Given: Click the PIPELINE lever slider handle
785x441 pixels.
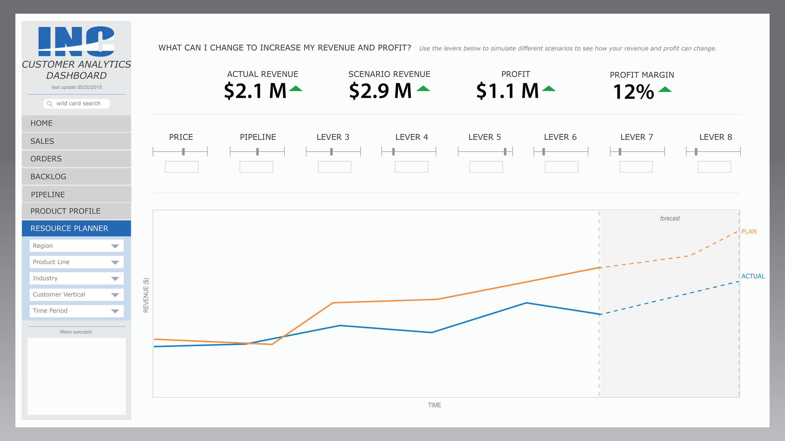Looking at the screenshot, I should pyautogui.click(x=257, y=152).
